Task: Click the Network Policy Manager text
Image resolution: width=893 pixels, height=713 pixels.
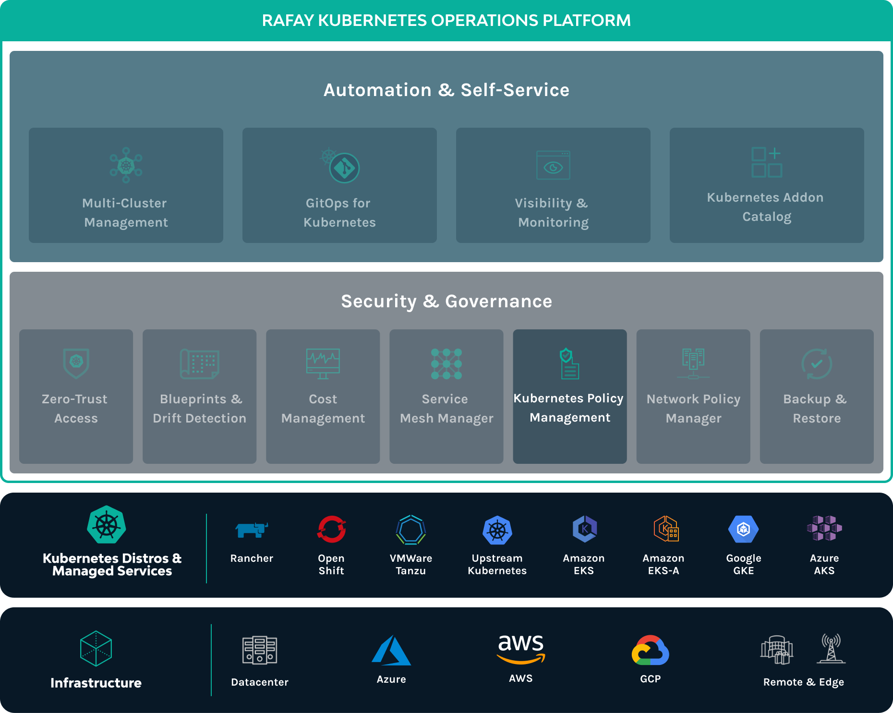Action: pyautogui.click(x=693, y=409)
